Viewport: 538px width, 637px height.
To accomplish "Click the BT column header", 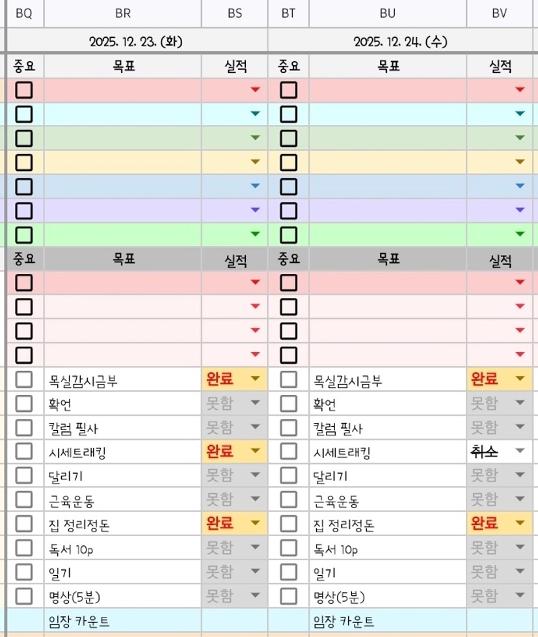I will [x=288, y=14].
